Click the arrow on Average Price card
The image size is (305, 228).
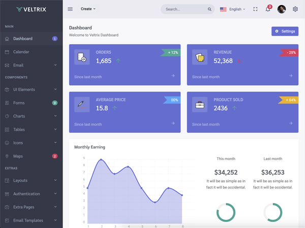tap(173, 123)
